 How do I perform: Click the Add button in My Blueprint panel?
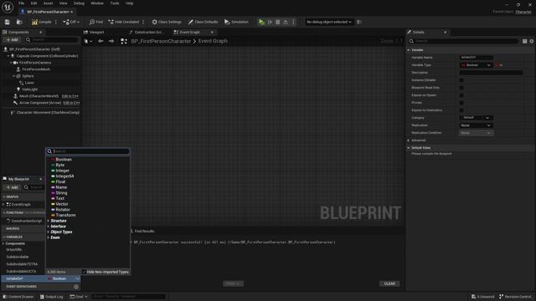pyautogui.click(x=13, y=187)
